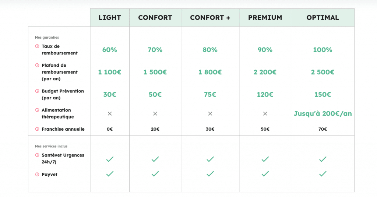Click Santévet Urgences checkmark under CONFORT

155,159
